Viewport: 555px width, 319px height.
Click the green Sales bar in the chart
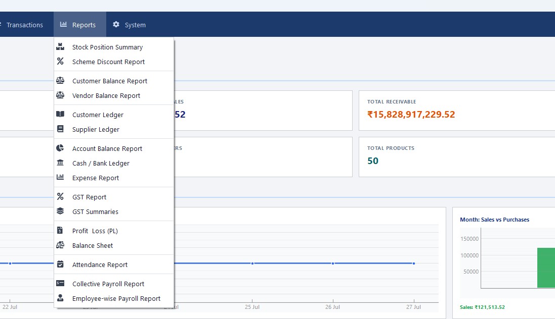(x=546, y=268)
